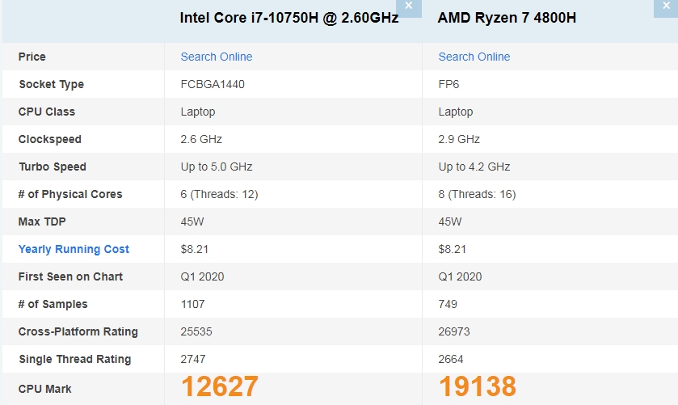Click the Turbo Speed value Up to 5.0 GHz

coord(216,167)
